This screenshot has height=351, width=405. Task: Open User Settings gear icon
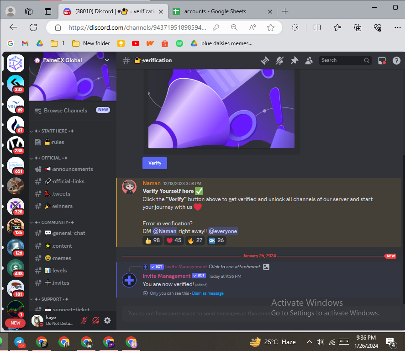tap(107, 321)
